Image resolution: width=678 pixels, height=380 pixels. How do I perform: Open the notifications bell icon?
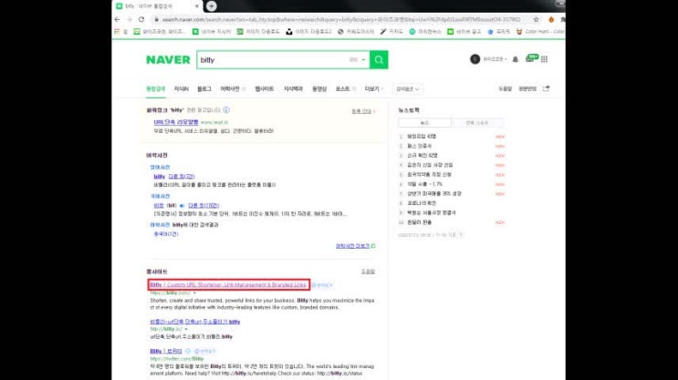coord(516,59)
